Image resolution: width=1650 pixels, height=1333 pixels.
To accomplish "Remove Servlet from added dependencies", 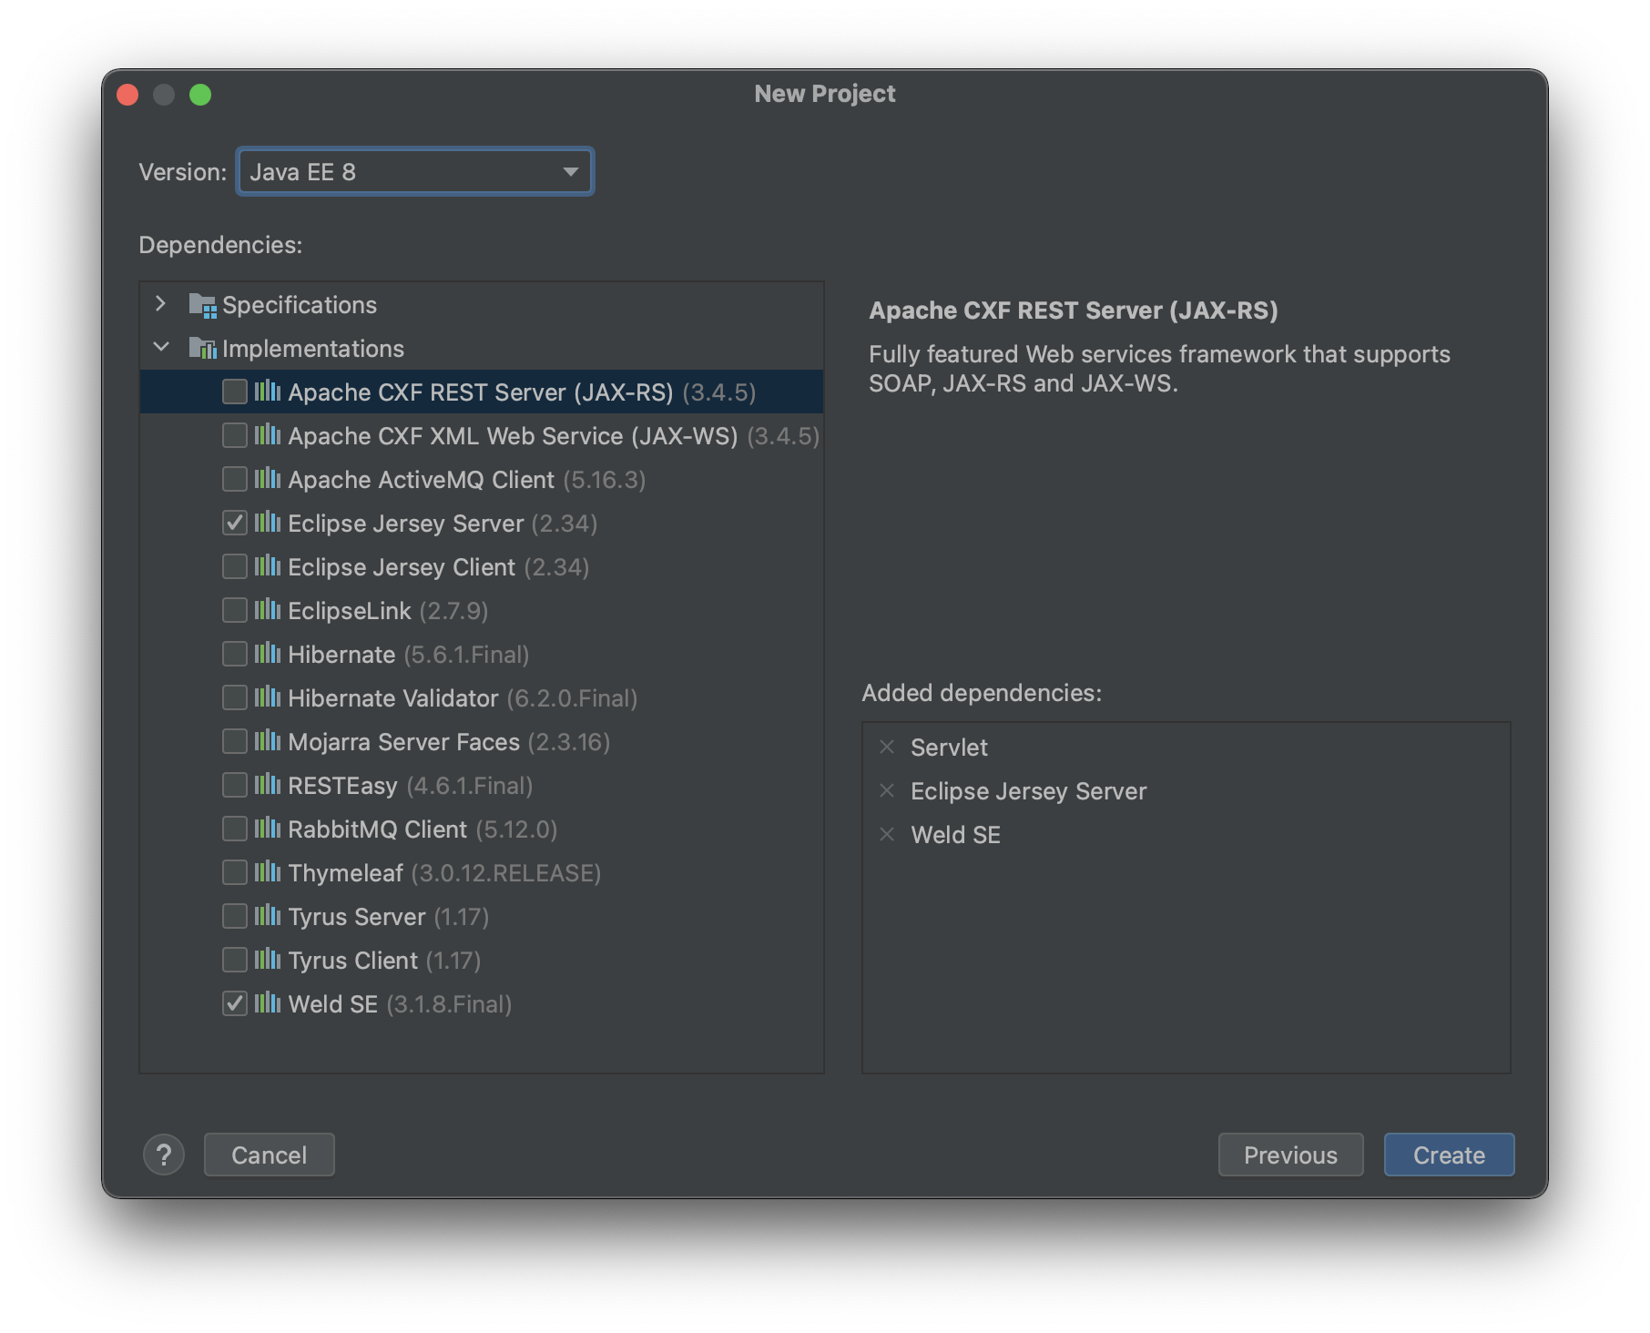I will point(887,747).
